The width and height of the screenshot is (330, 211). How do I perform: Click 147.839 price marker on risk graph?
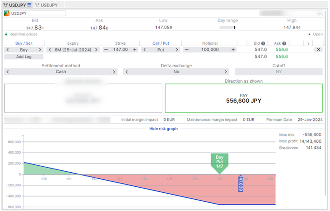pyautogui.click(x=241, y=183)
